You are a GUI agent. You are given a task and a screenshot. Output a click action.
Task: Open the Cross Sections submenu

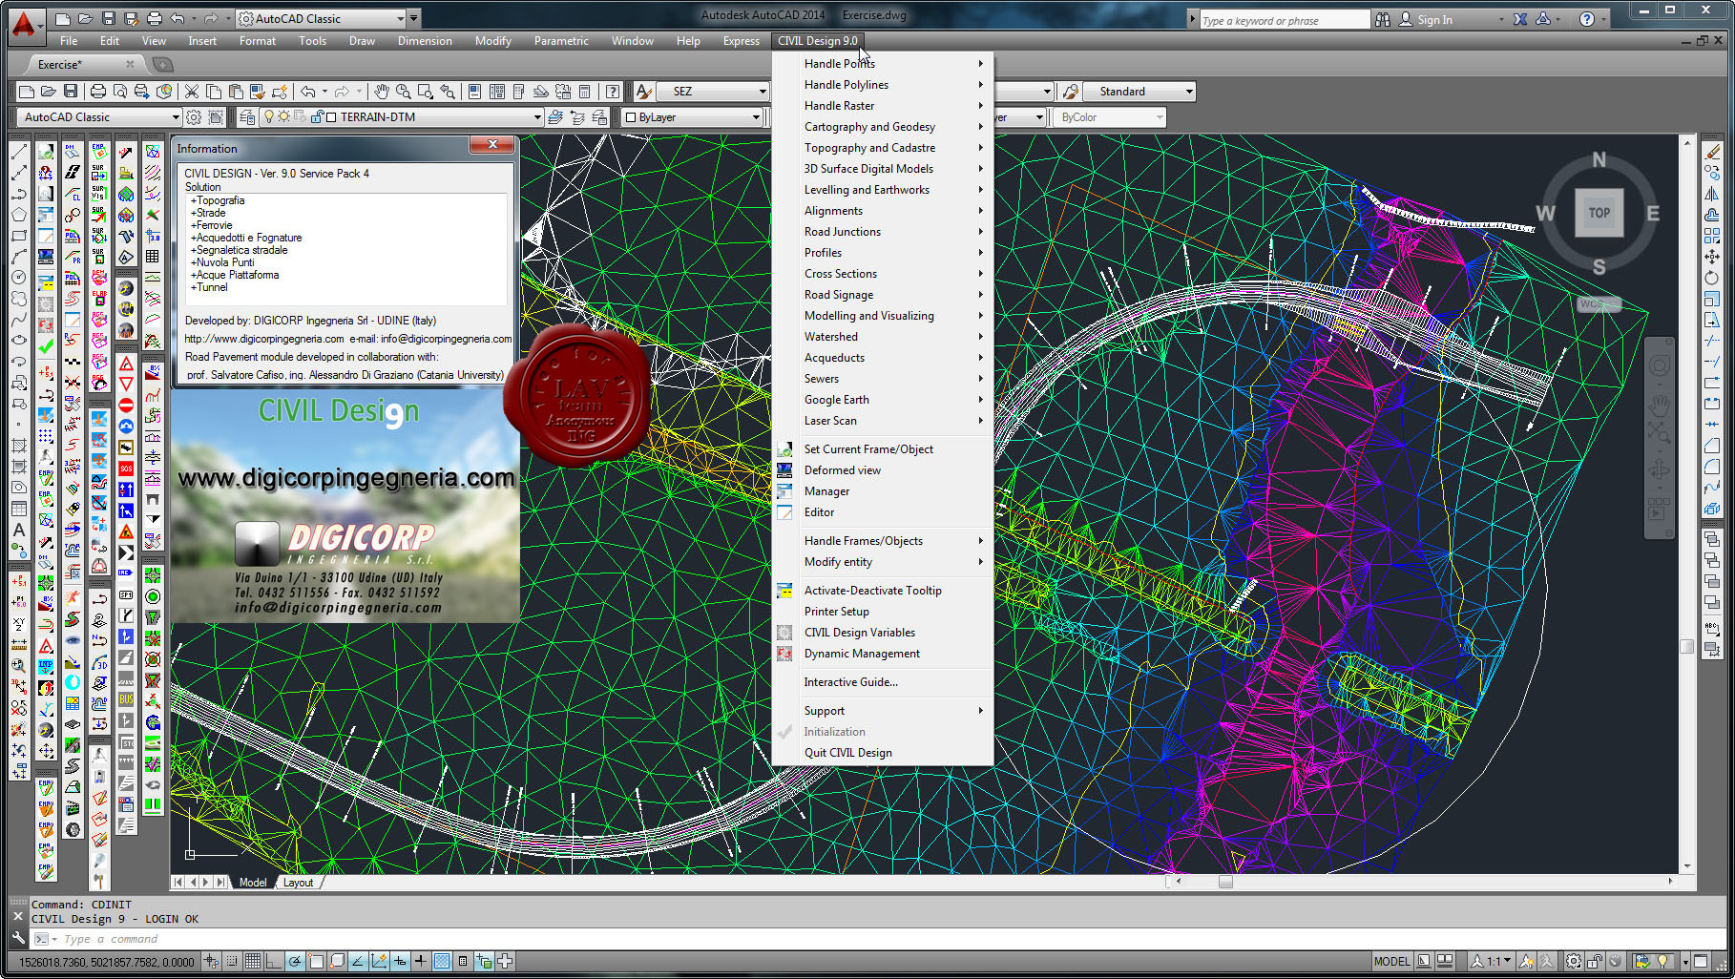pos(883,274)
